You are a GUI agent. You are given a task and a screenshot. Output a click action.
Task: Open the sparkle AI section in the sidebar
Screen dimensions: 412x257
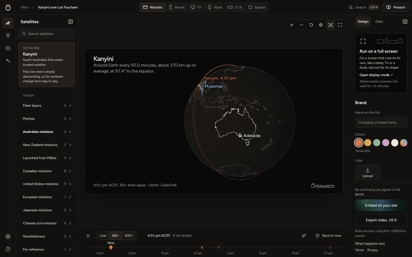8,60
